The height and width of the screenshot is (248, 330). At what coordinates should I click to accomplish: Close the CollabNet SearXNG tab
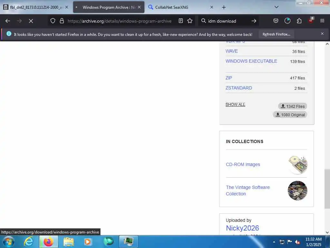(212, 7)
